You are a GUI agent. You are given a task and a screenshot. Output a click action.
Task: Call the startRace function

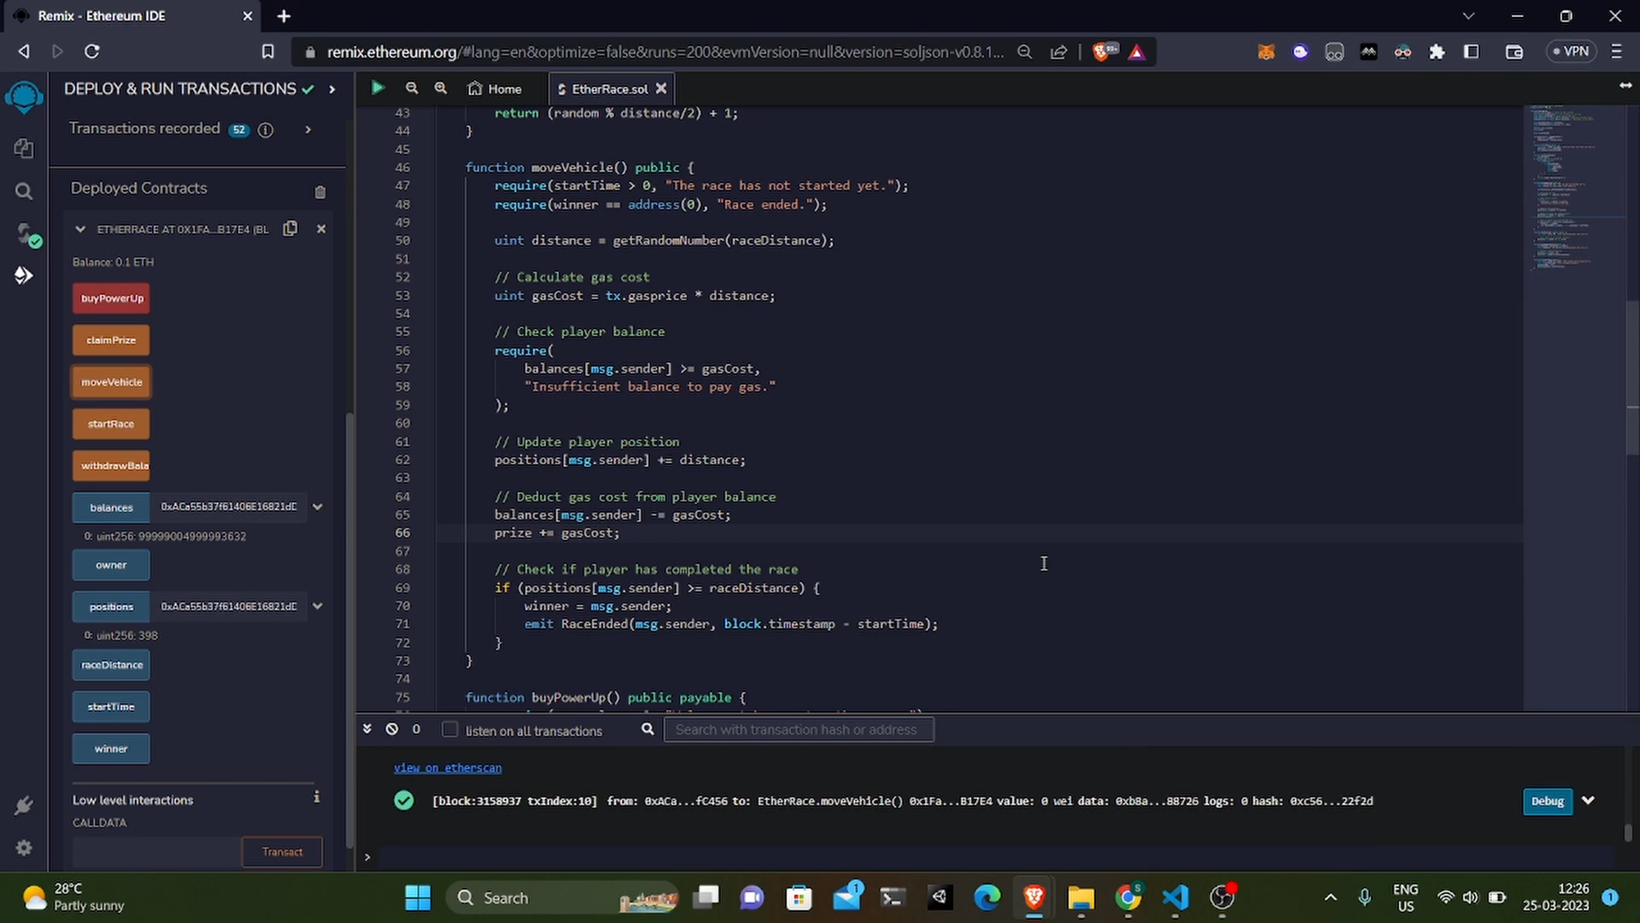click(111, 424)
